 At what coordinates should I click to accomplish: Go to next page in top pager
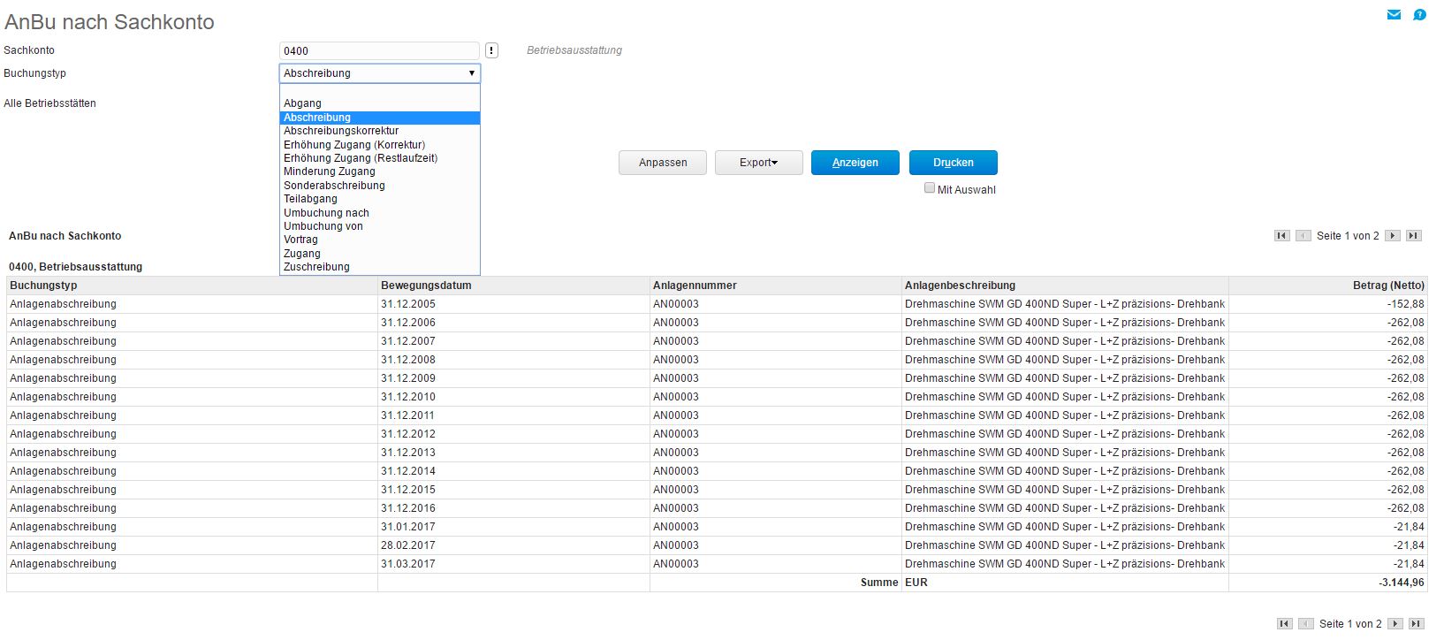tap(1393, 236)
